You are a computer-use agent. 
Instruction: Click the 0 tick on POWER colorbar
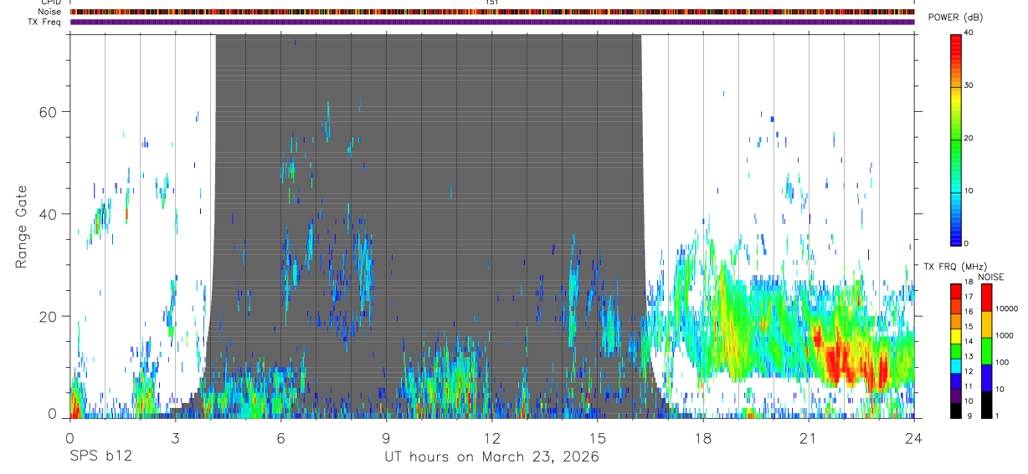(x=967, y=243)
